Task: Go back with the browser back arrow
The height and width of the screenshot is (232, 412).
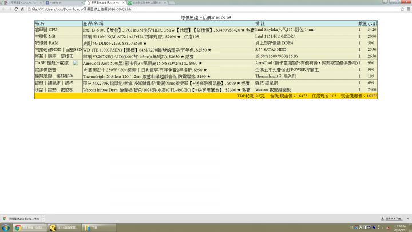Action: coord(3,9)
